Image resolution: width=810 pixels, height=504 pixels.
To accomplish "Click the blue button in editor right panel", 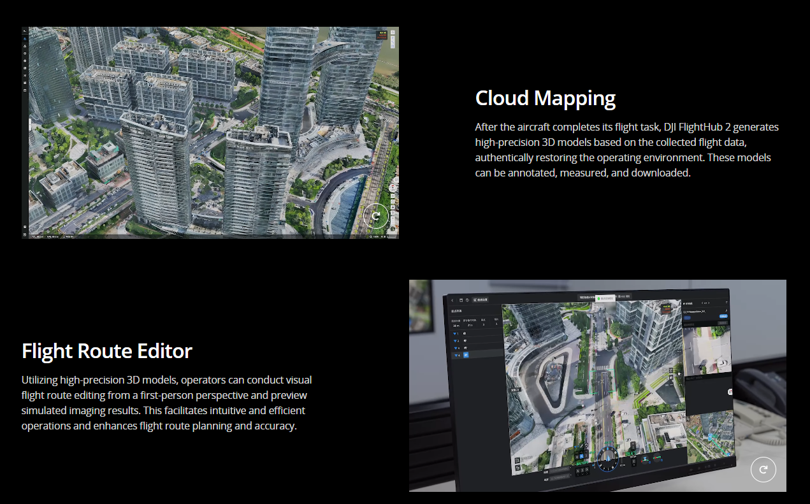I will pos(723,316).
